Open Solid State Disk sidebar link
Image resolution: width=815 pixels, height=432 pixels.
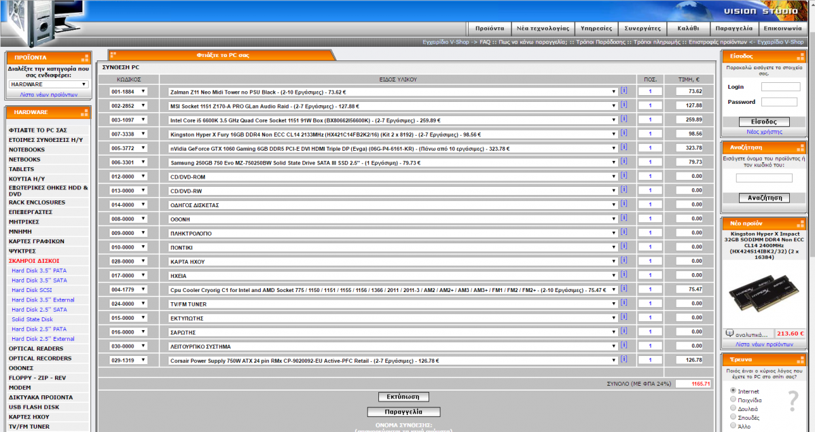[32, 319]
